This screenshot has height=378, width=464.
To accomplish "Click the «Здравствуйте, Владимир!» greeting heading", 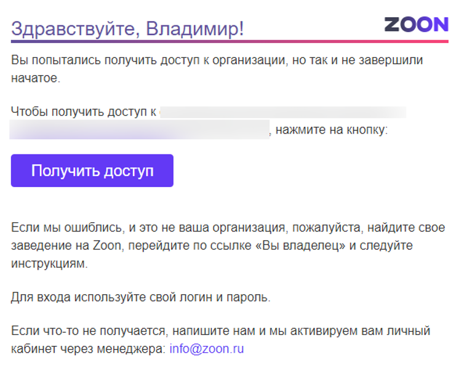I will (x=127, y=28).
